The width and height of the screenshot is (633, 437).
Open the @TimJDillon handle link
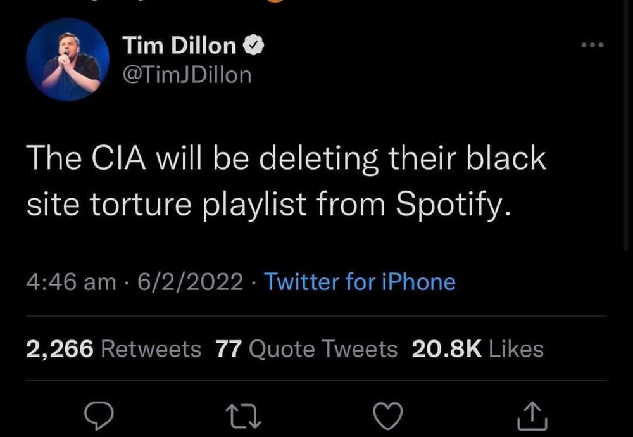(x=187, y=75)
